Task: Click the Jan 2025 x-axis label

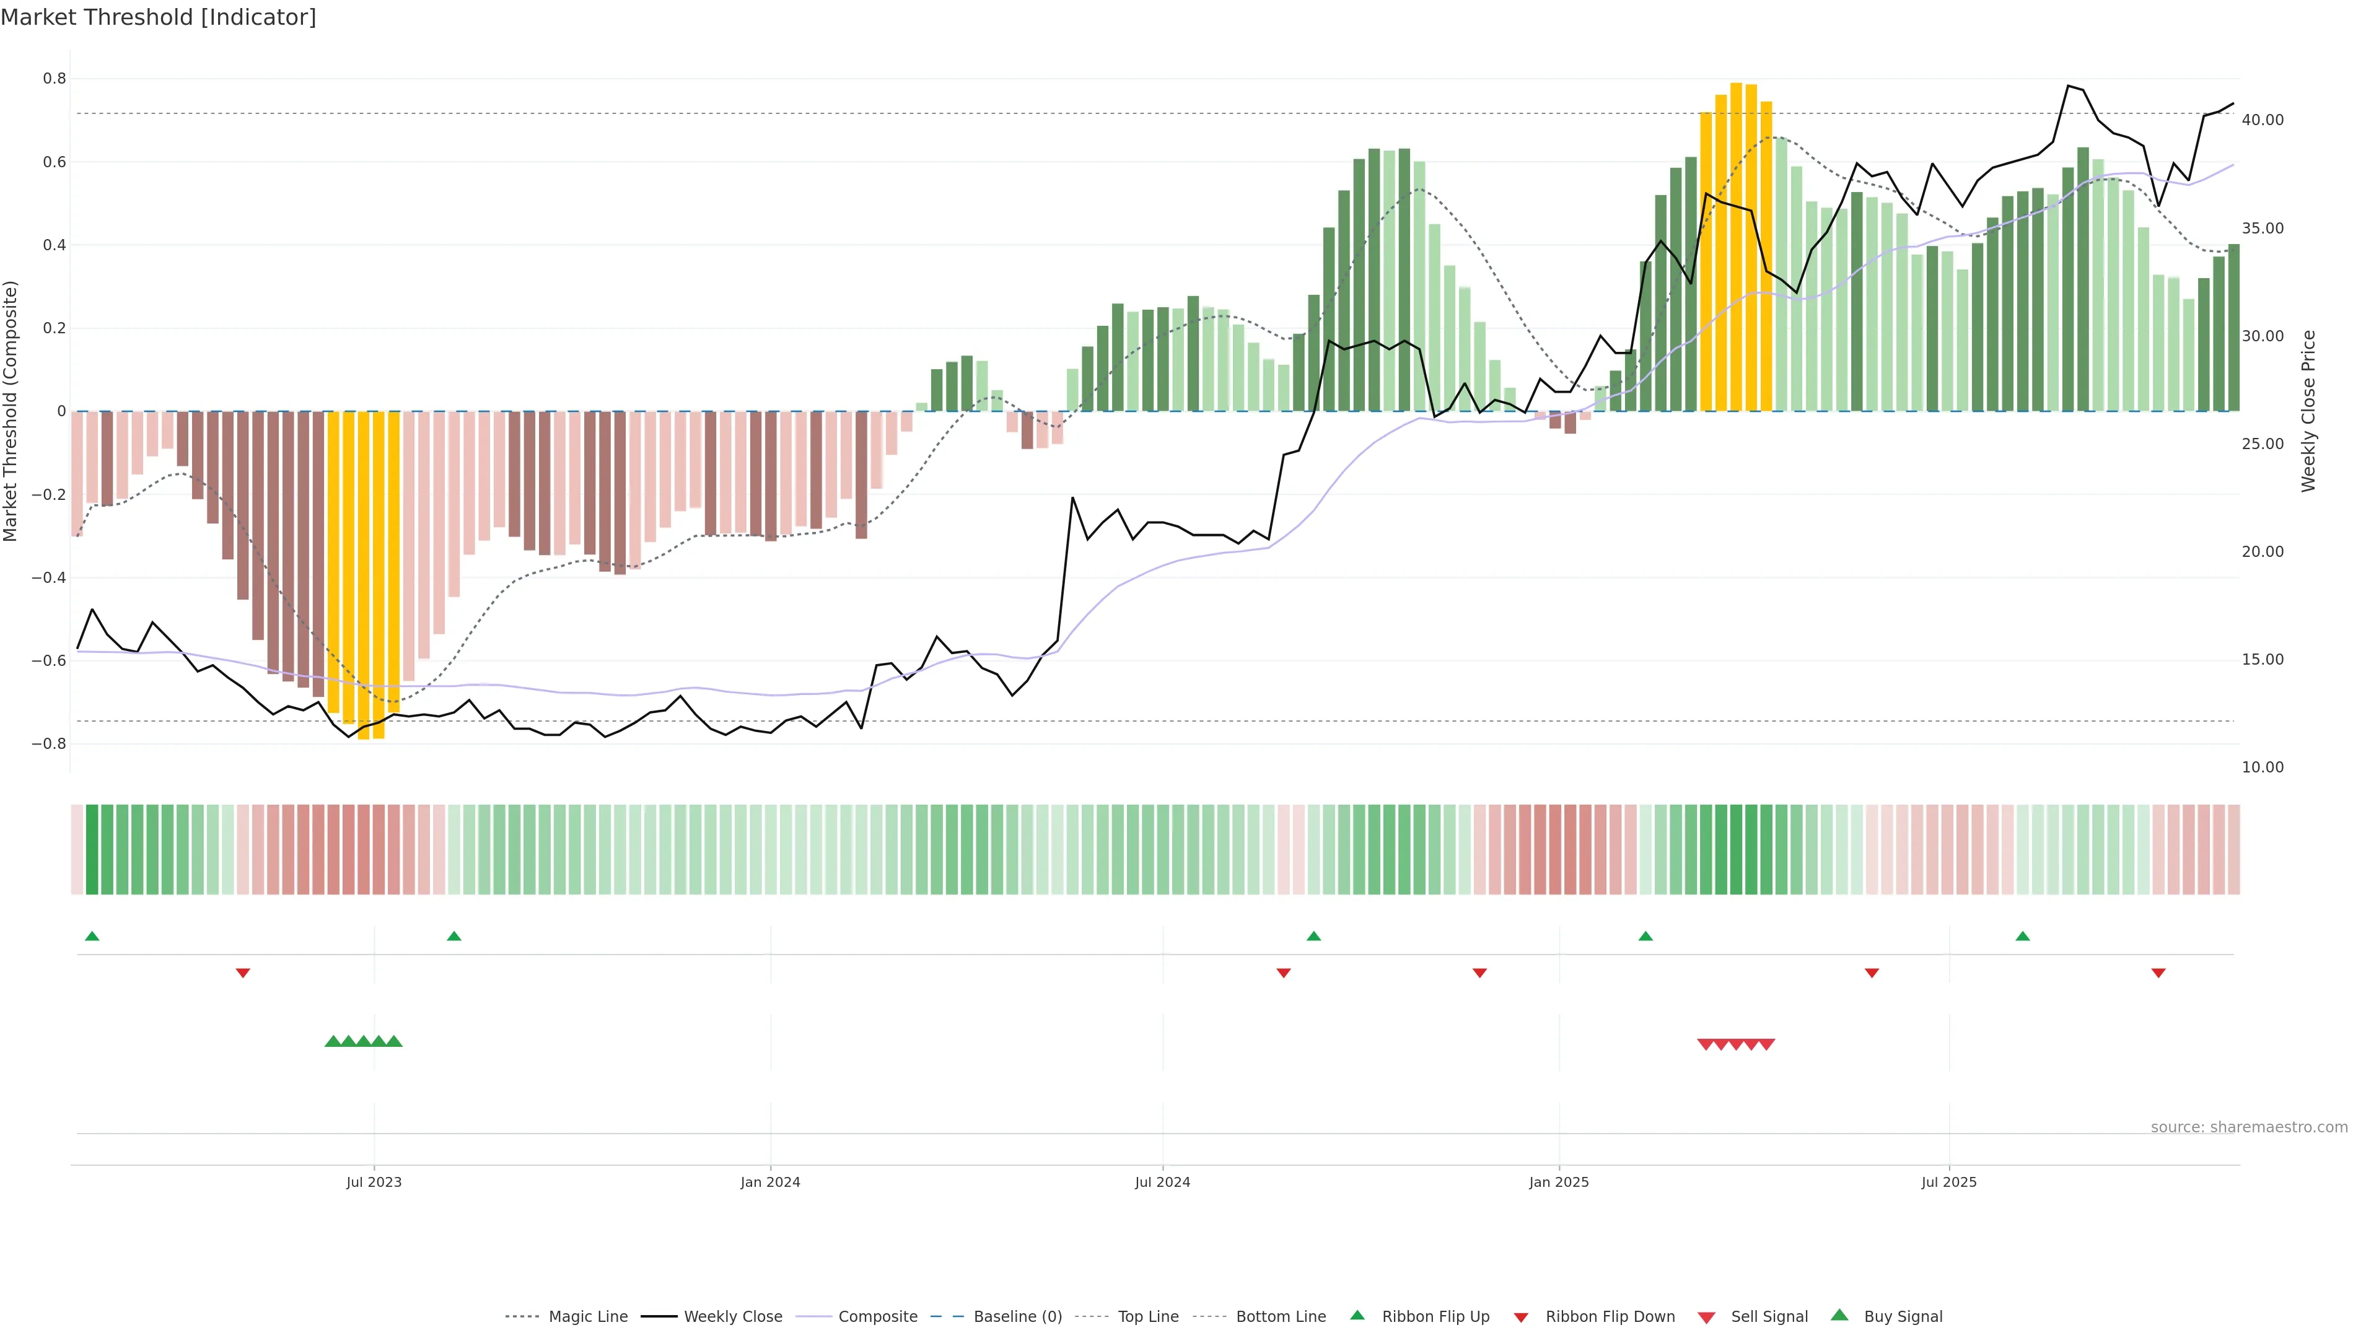Action: point(1559,1183)
